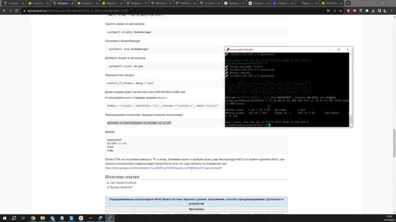Open the Google Drive folder link
This screenshot has width=396, height=222.
click(163, 168)
